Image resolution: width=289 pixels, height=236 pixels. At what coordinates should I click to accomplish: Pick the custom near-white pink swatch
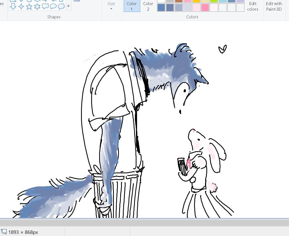pyautogui.click(x=214, y=8)
